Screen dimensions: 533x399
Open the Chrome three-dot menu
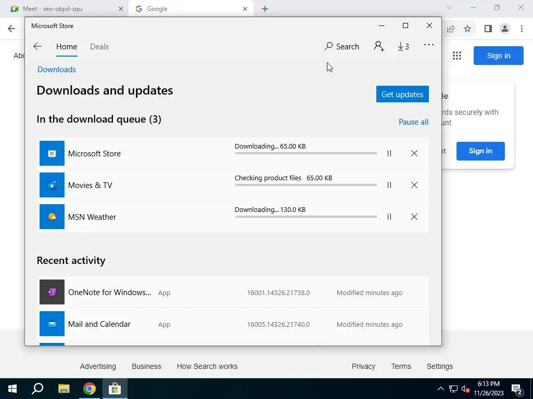(522, 29)
